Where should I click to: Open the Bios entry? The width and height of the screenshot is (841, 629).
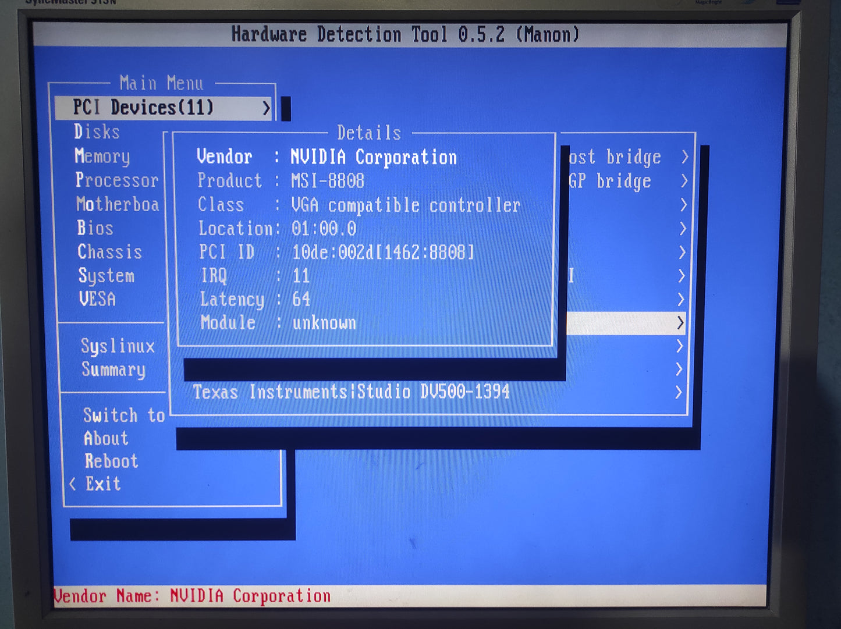pyautogui.click(x=95, y=229)
